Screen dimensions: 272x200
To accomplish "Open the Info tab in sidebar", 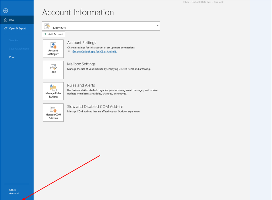I will [x=17, y=20].
